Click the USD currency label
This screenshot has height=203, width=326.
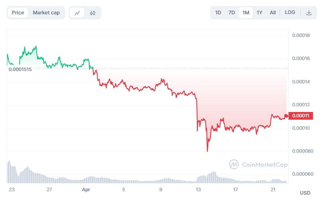pyautogui.click(x=305, y=193)
